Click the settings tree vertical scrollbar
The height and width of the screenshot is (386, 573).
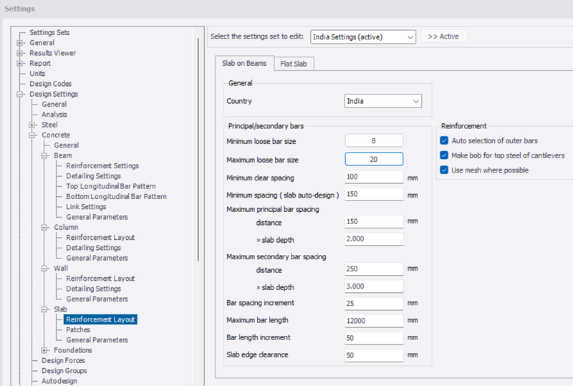198,150
